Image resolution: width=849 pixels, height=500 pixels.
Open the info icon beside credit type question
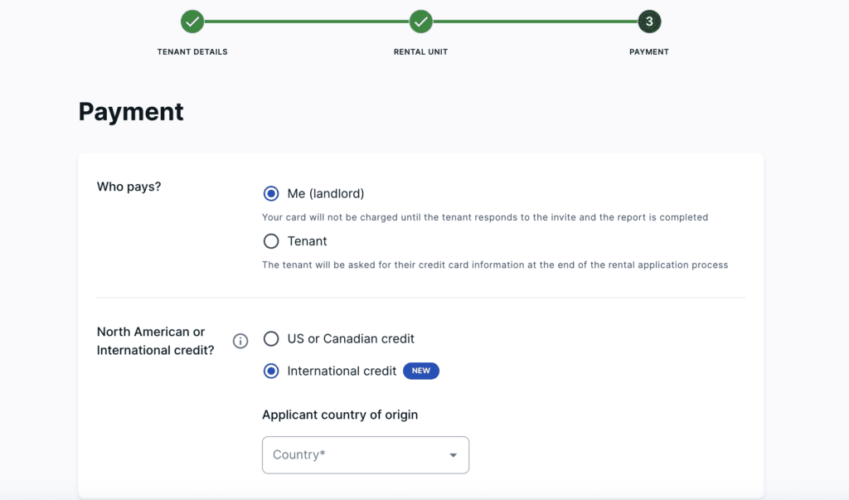(x=240, y=341)
